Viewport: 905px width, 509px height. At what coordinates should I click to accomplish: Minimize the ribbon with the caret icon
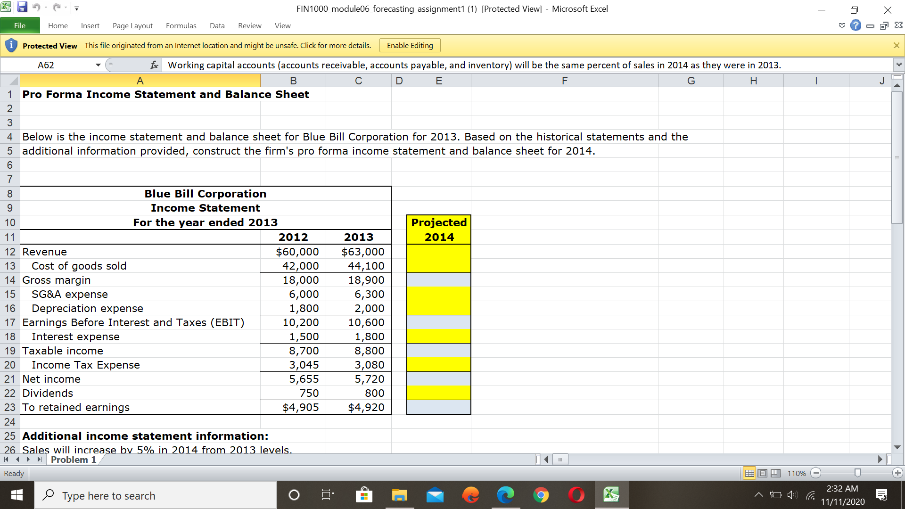pyautogui.click(x=842, y=25)
